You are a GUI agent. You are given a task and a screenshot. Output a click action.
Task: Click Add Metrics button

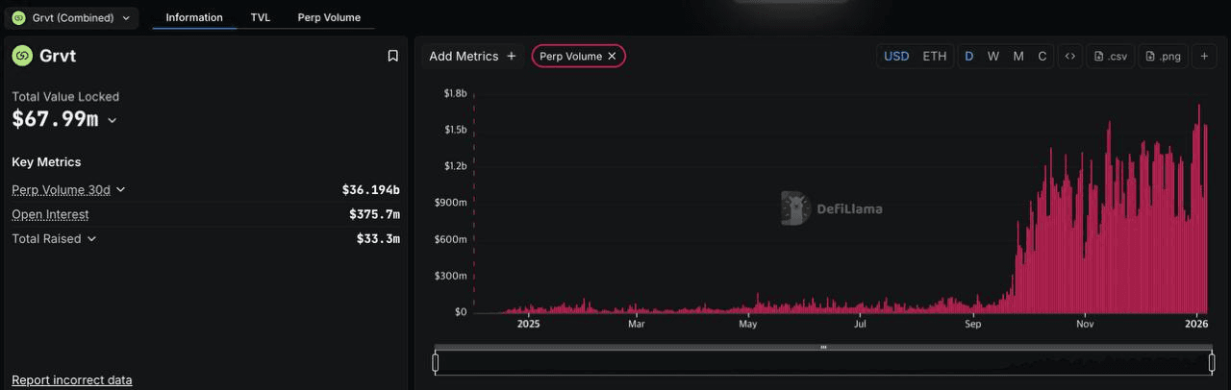tap(472, 56)
